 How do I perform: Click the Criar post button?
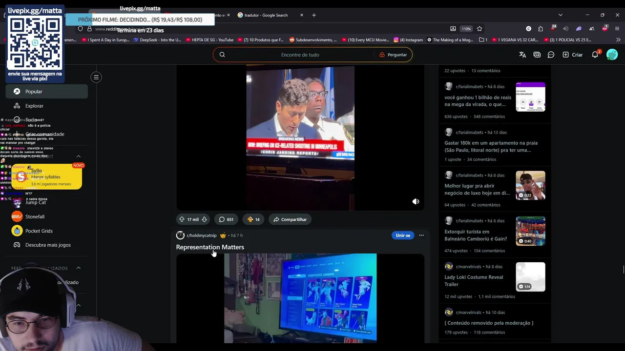(x=573, y=55)
